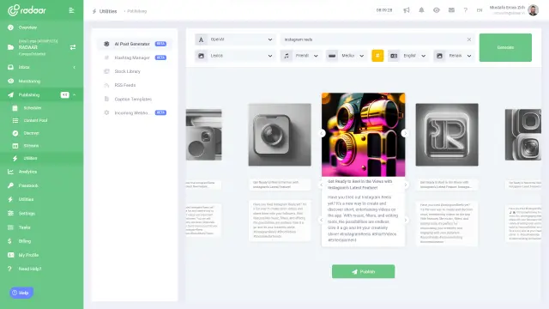Open notifications via the bell icon
Screen dimensions: 549x309
[421, 10]
